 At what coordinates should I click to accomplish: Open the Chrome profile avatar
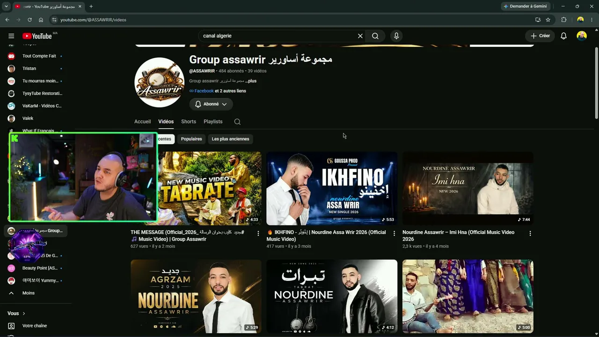tap(580, 20)
